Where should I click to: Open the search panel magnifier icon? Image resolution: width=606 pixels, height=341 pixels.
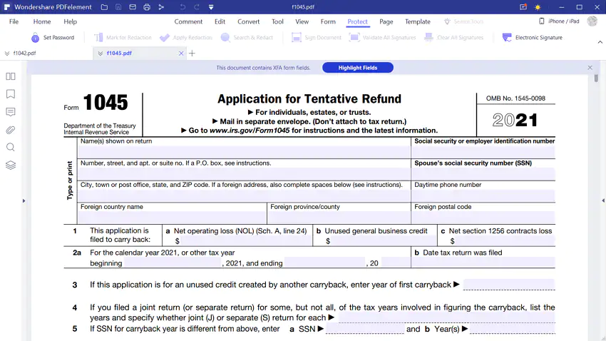[x=11, y=147]
